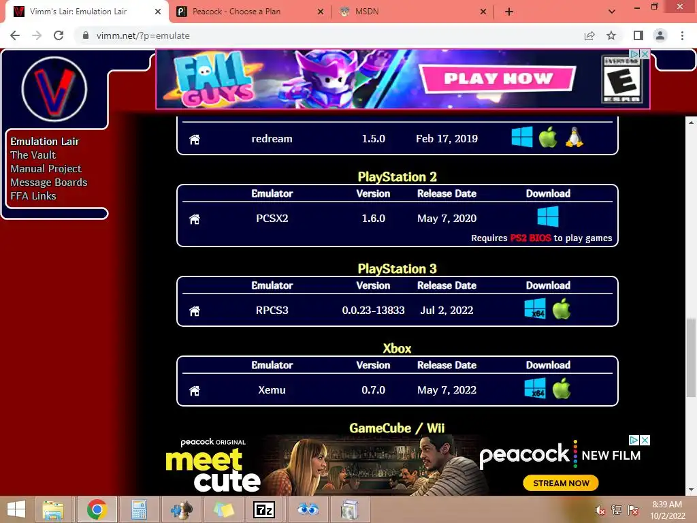The image size is (697, 523).
Task: Download Xemu Windows x64 build
Action: 535,387
